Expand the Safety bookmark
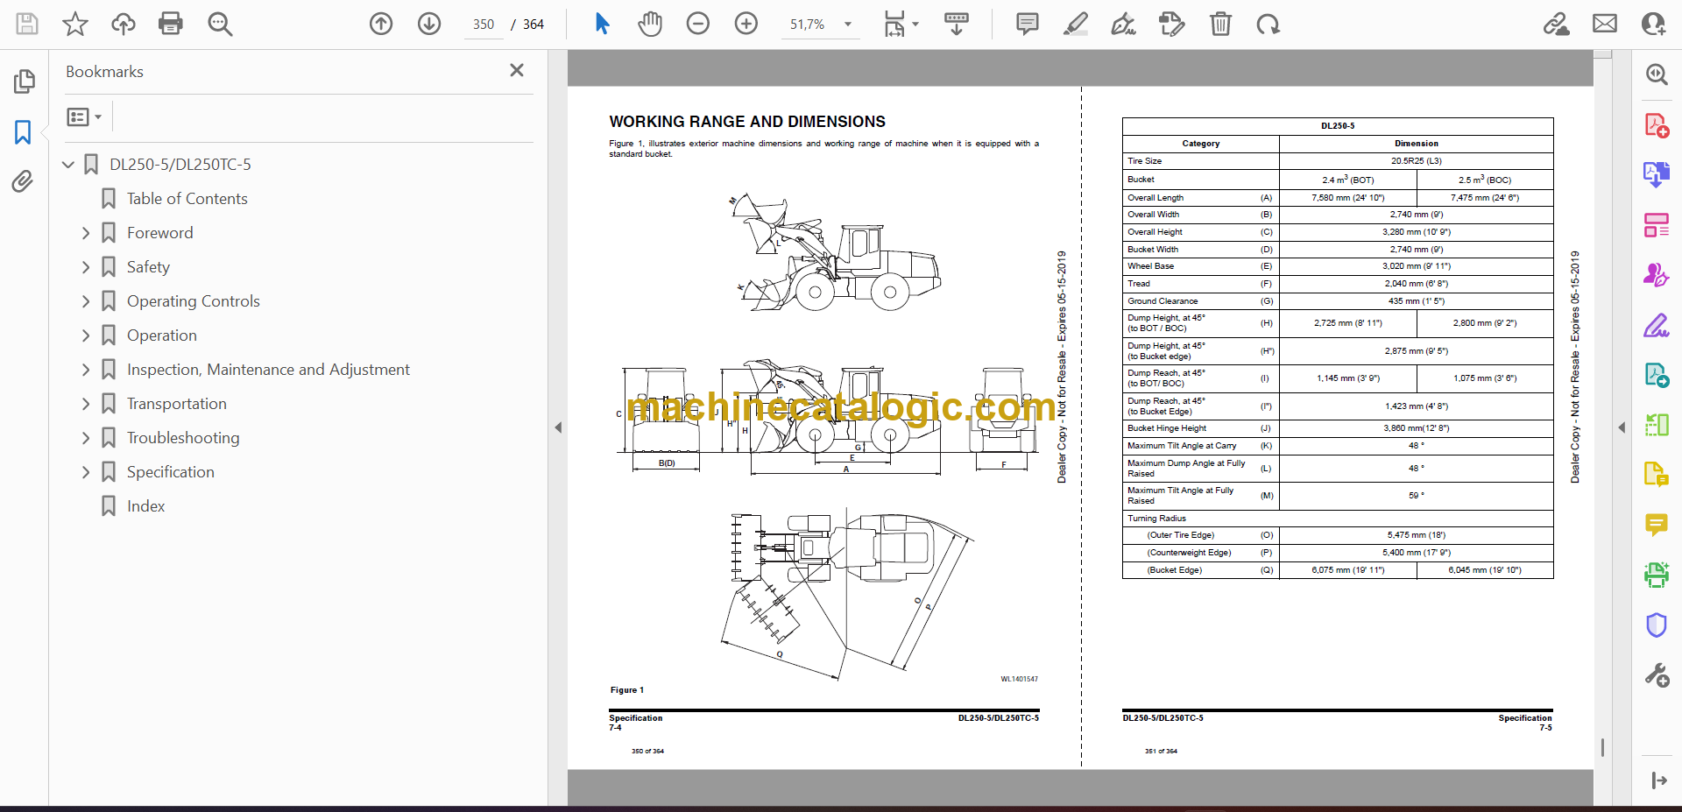1682x812 pixels. 86,267
